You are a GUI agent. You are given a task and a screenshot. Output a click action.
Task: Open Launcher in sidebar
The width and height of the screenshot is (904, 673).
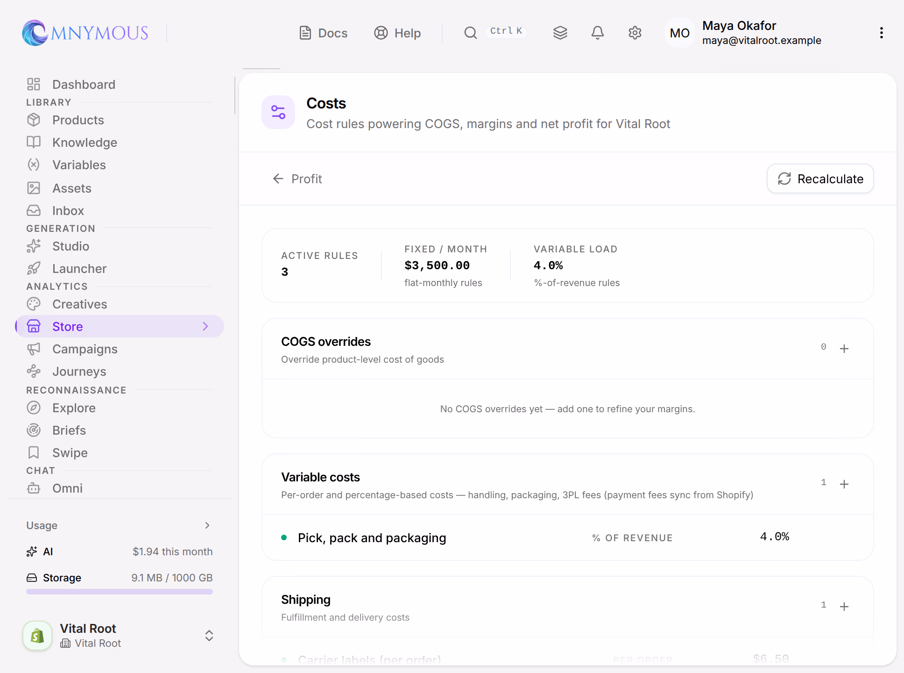[120, 268]
